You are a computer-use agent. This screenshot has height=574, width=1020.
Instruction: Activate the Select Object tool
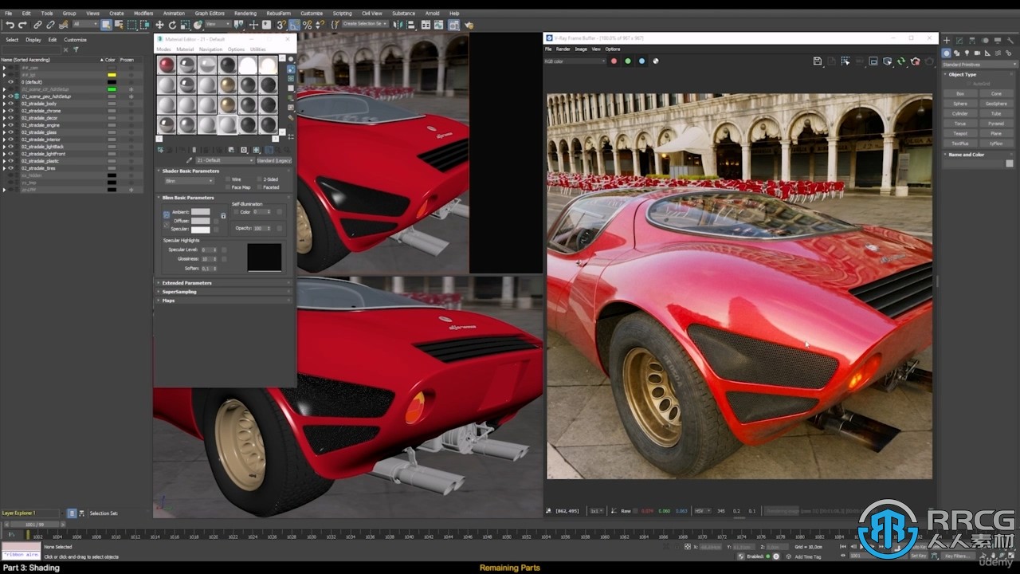tap(106, 25)
